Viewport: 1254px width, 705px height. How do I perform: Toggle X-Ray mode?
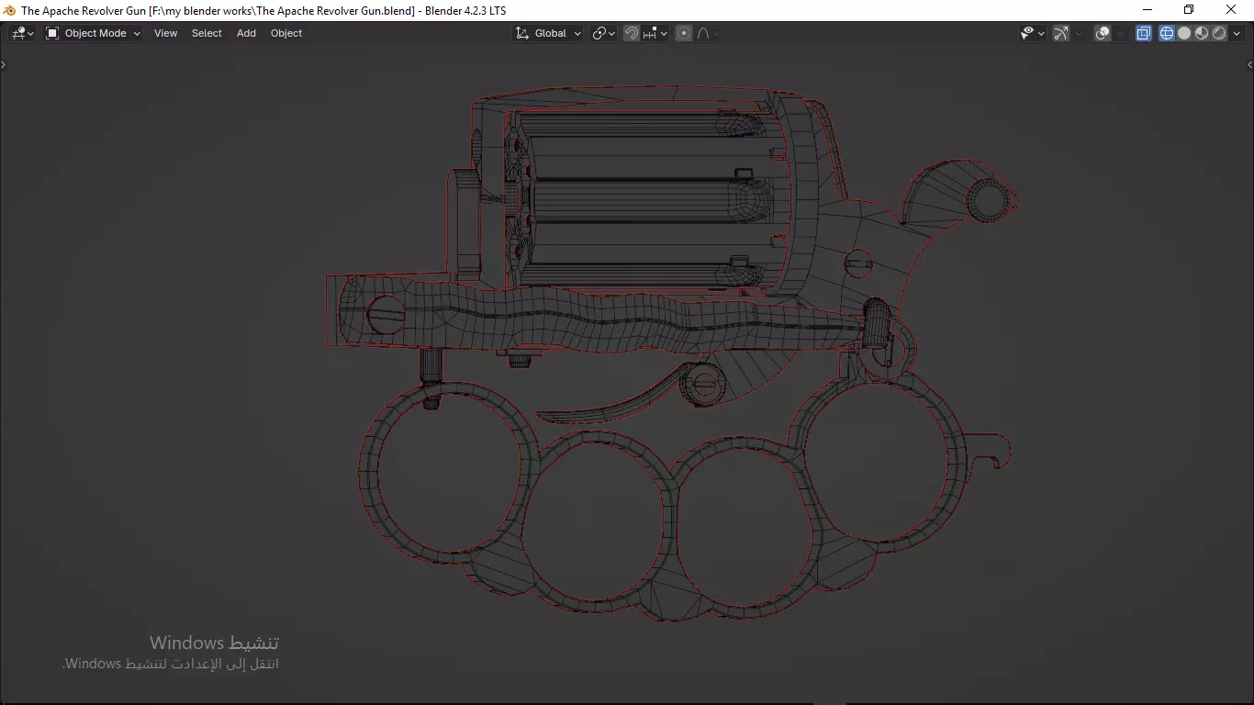[1144, 33]
